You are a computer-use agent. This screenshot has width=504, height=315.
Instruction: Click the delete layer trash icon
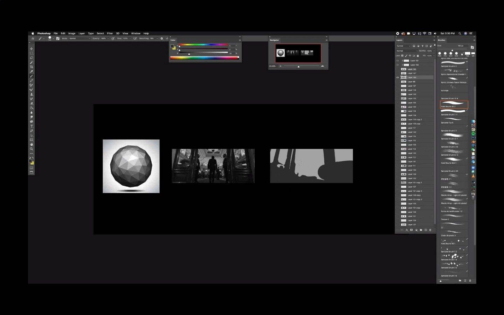(430, 230)
